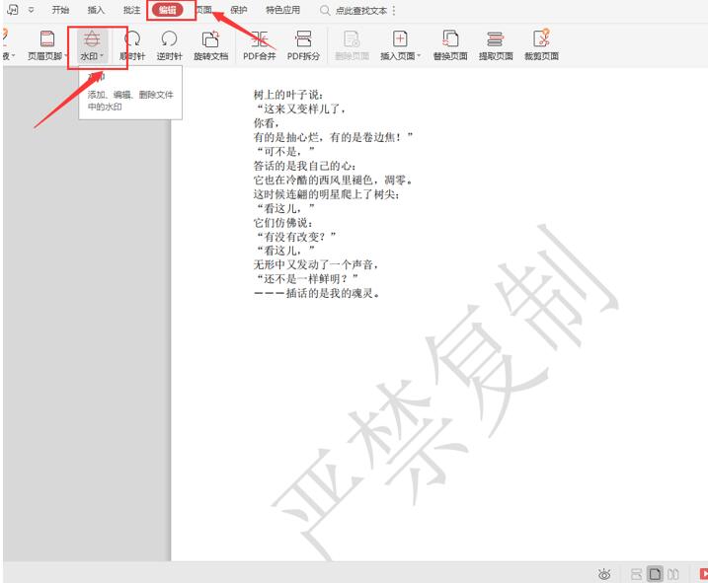Click the eye protection mode icon in status bar
The width and height of the screenshot is (708, 583).
[604, 574]
